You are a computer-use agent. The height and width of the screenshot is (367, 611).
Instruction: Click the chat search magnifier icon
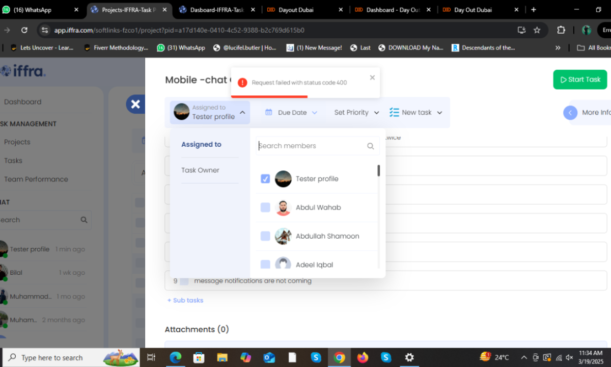coord(84,220)
